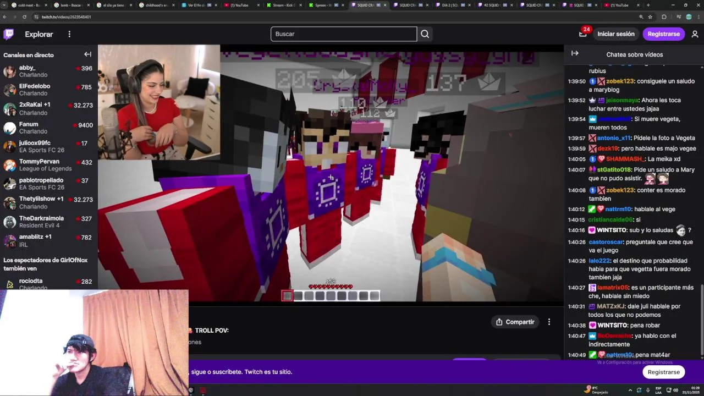Image resolution: width=704 pixels, height=396 pixels.
Task: Collapse the Chatea sobre vídeos panel
Action: 575,53
